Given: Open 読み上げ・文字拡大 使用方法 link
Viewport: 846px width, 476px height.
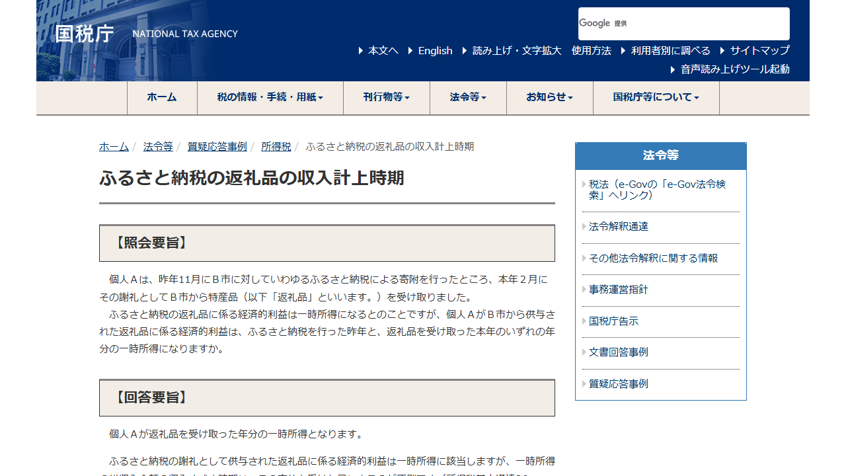Looking at the screenshot, I should tap(541, 50).
